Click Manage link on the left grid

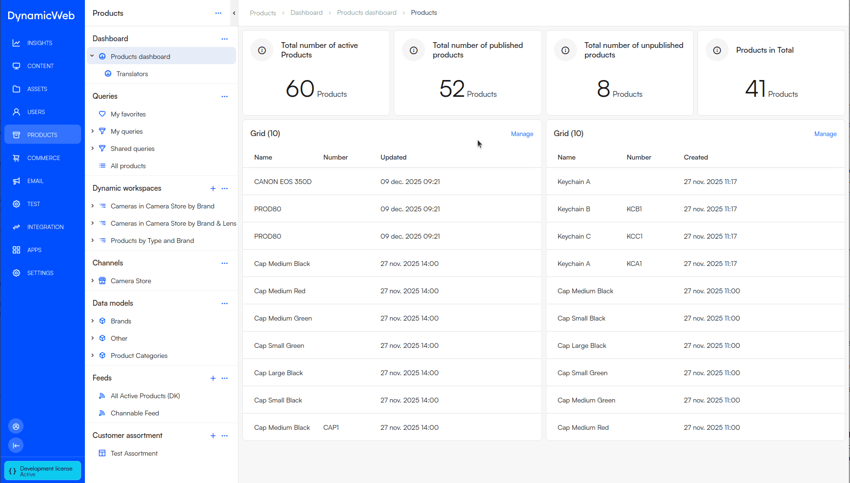(522, 134)
